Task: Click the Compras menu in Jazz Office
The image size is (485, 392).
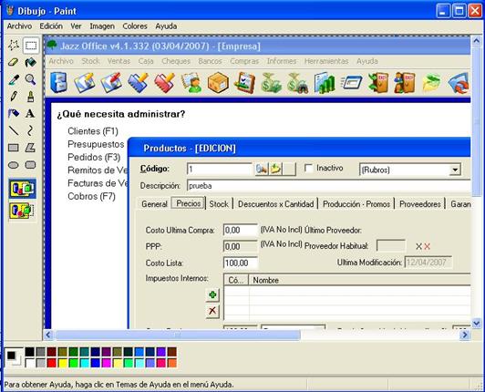Action: [244, 61]
